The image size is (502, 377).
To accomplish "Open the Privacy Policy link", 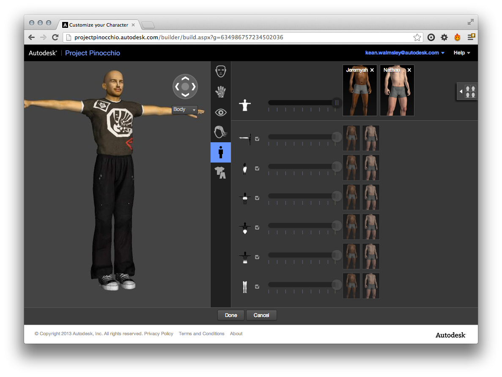I will click(x=159, y=334).
